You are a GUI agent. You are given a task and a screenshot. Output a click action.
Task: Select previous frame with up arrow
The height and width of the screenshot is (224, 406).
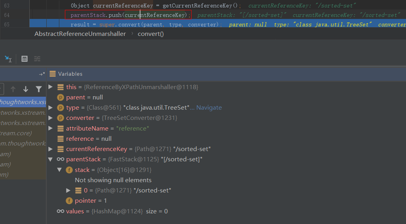[x=13, y=89]
